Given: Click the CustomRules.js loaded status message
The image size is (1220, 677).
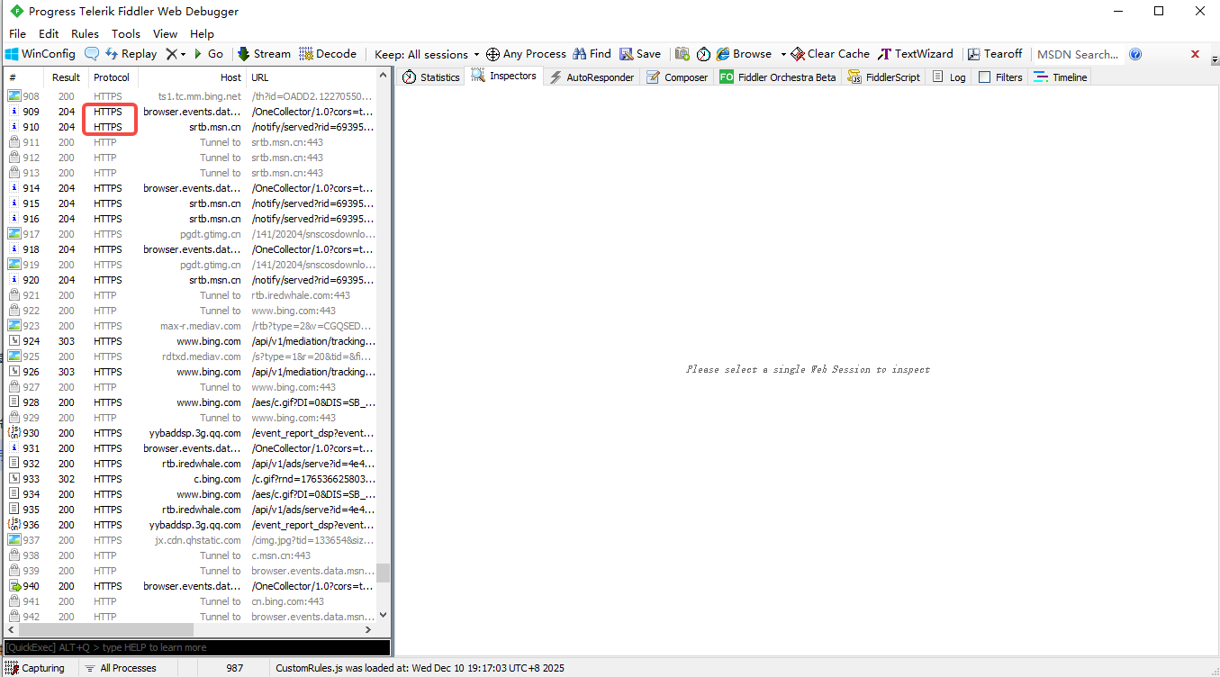Looking at the screenshot, I should (x=420, y=668).
